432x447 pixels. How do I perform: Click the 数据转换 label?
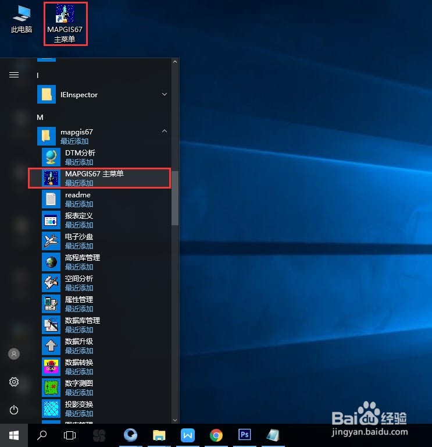[x=79, y=363]
